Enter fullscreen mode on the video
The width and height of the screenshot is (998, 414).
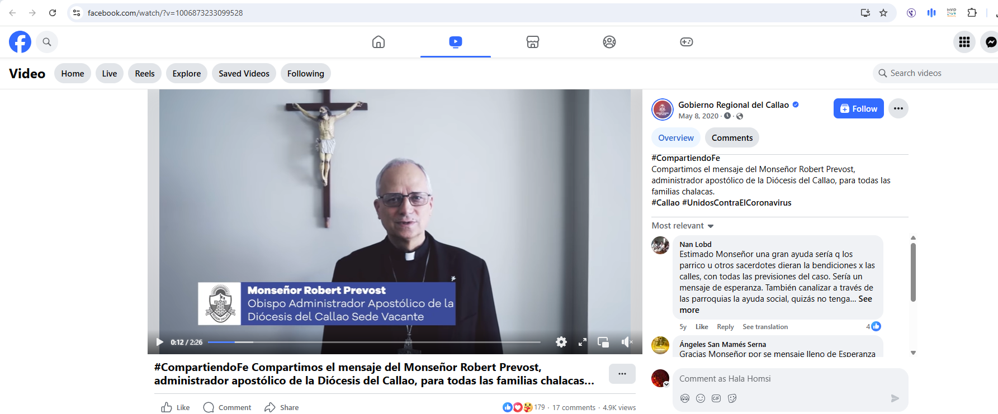(582, 342)
